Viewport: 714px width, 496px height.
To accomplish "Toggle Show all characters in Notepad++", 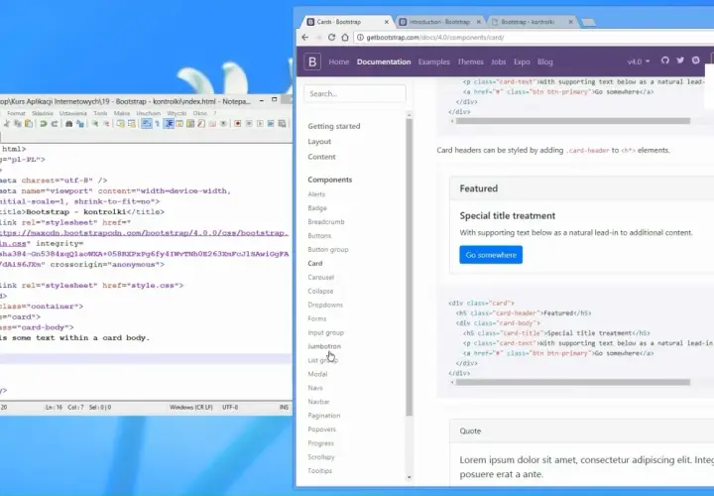I will 158,123.
